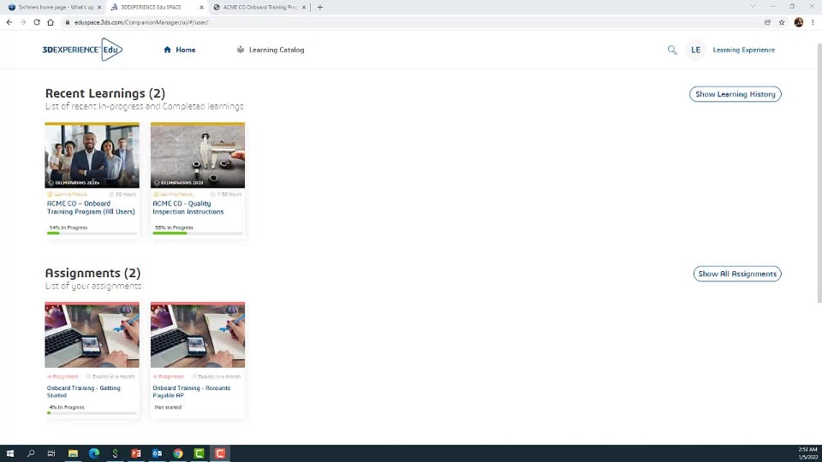Click the Show Learning History button
Image resolution: width=822 pixels, height=462 pixels.
pyautogui.click(x=735, y=94)
